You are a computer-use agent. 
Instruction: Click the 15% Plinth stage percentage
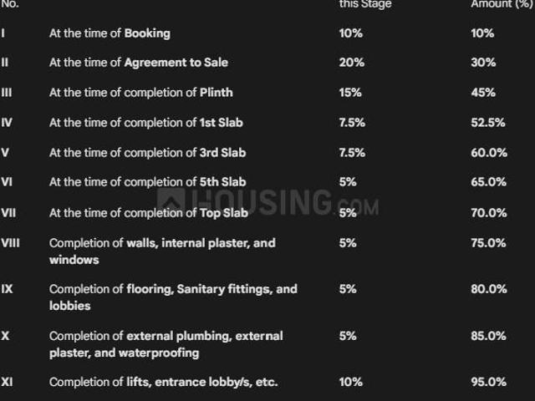coord(350,93)
